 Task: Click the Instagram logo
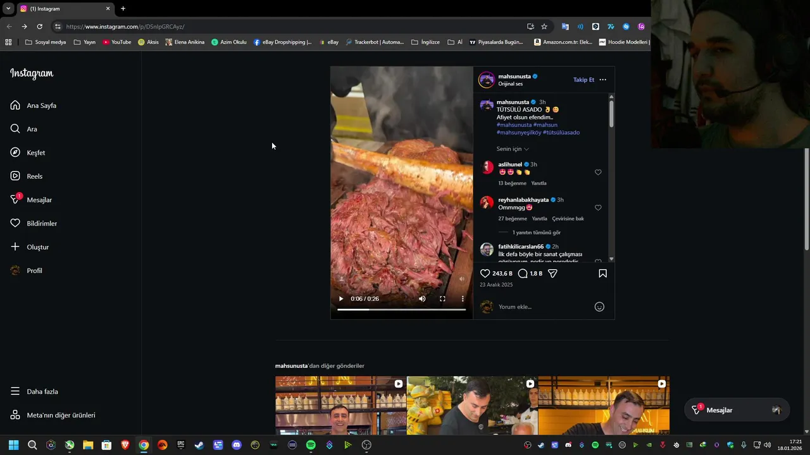[x=32, y=73]
